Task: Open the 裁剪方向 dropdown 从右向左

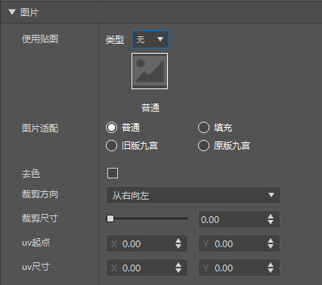Action: [194, 195]
